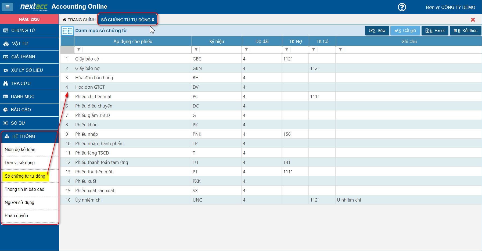The height and width of the screenshot is (251, 482).
Task: Open the help question mark icon
Action: pyautogui.click(x=402, y=7)
